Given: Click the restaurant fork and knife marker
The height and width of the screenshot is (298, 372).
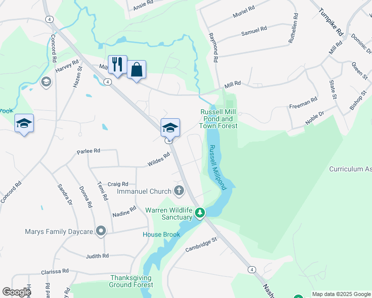Looking at the screenshot, I should (x=117, y=65).
